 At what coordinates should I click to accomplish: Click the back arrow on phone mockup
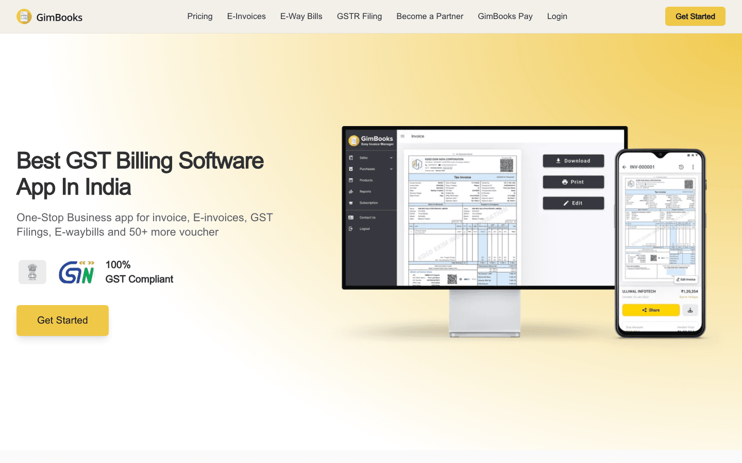click(625, 167)
